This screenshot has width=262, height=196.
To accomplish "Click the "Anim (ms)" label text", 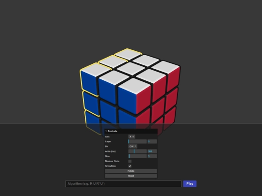I will coord(110,151).
